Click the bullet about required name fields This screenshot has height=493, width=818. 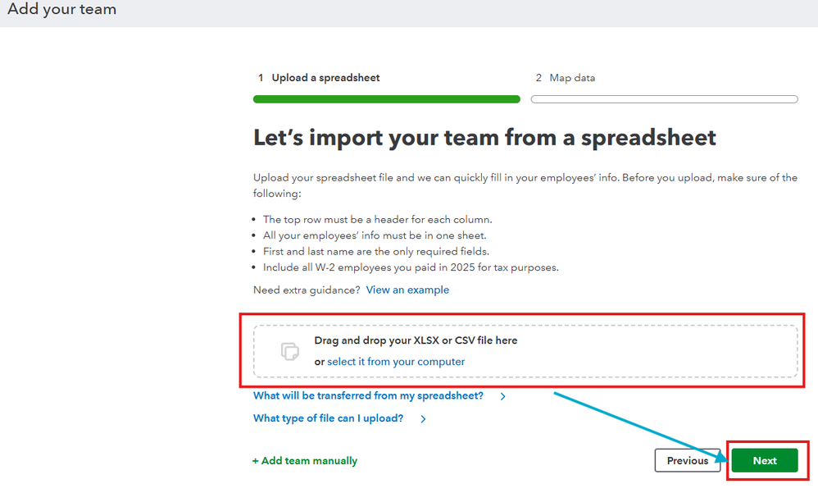pos(377,251)
